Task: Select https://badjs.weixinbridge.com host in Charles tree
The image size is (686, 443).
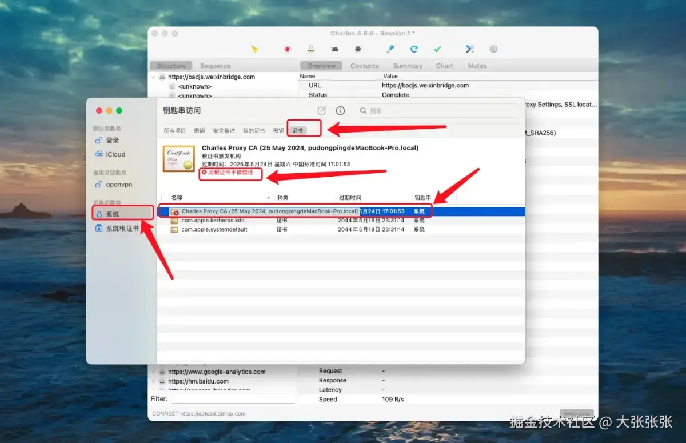Action: point(212,77)
